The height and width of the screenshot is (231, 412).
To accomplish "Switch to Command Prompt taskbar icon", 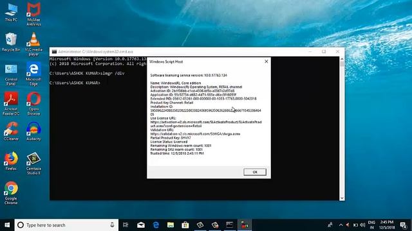I will 230,225.
